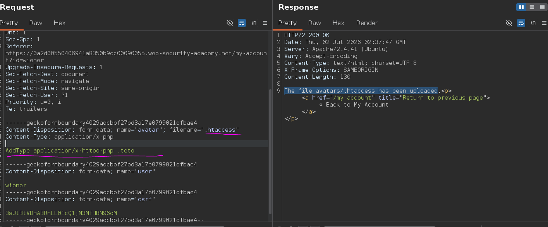Click Priority: u=0, i header
The image size is (548, 227).
(x=33, y=102)
